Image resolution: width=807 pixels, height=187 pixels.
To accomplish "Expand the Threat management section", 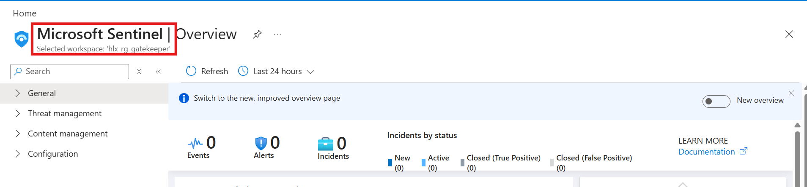I will (x=84, y=114).
